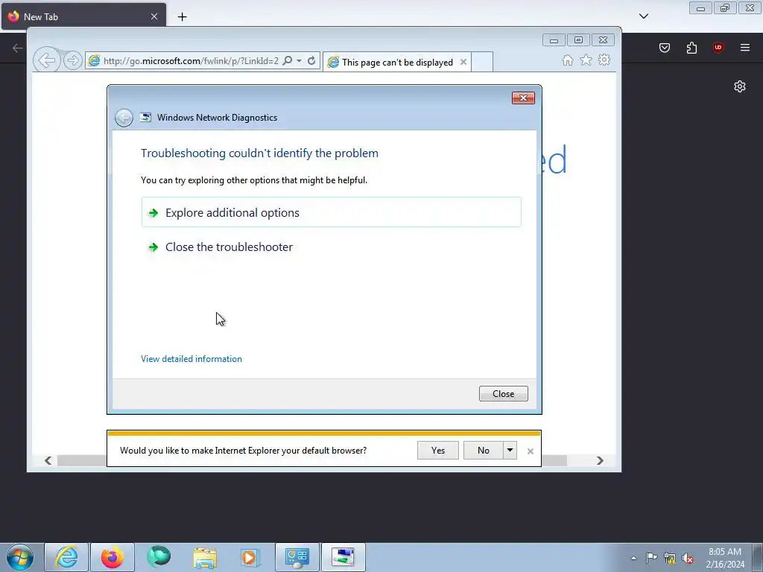Screen dimensions: 763x572
Task: Open address bar autocomplete dropdown arrow
Action: pyautogui.click(x=300, y=61)
